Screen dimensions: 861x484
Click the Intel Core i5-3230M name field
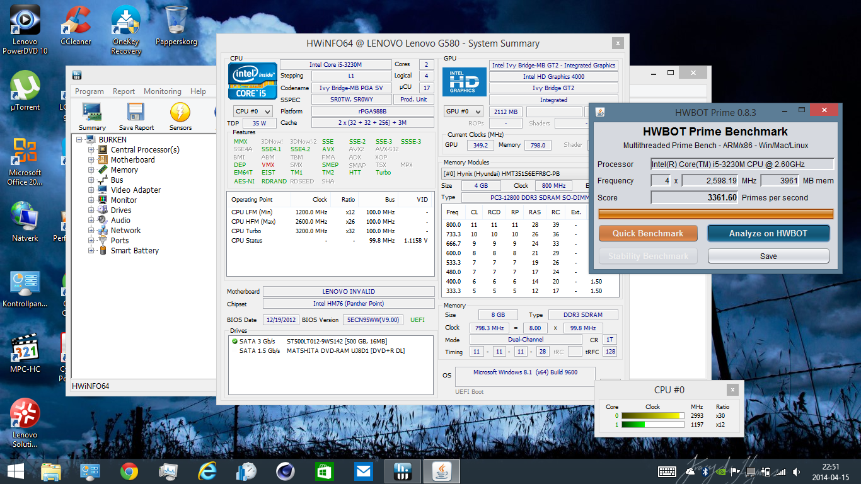pyautogui.click(x=335, y=64)
